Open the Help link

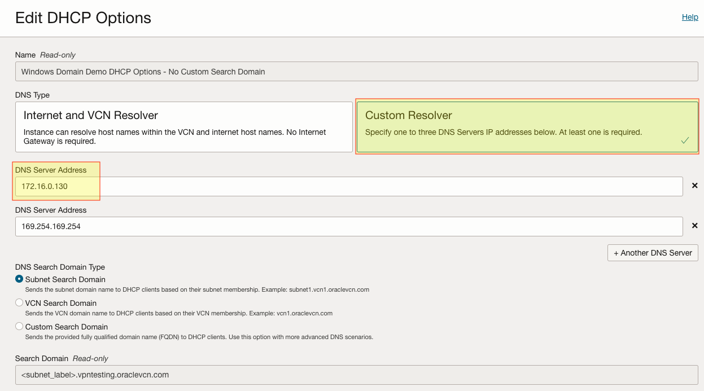[689, 17]
